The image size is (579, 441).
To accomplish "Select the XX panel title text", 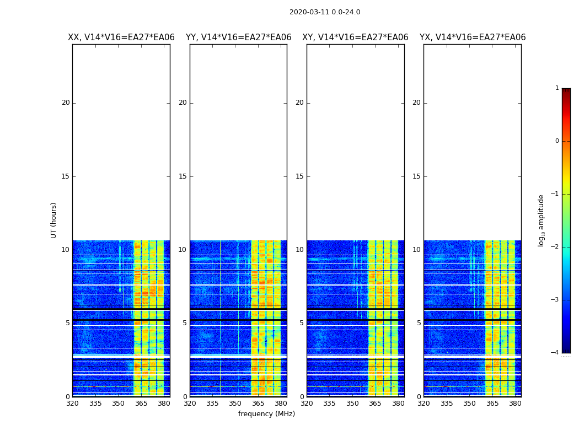I will click(121, 37).
